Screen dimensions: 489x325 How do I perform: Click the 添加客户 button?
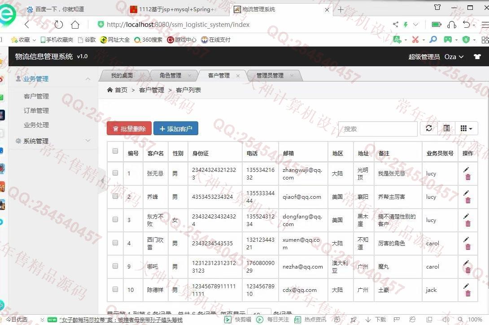tap(175, 128)
